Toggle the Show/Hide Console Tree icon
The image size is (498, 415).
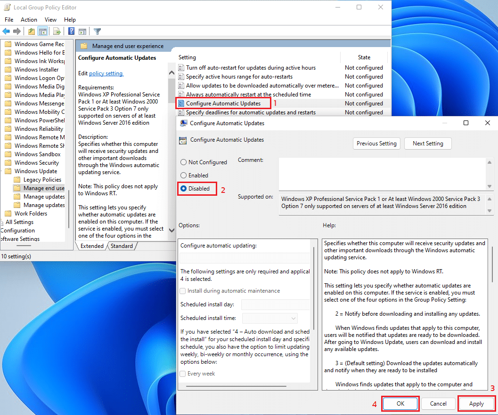pos(42,31)
